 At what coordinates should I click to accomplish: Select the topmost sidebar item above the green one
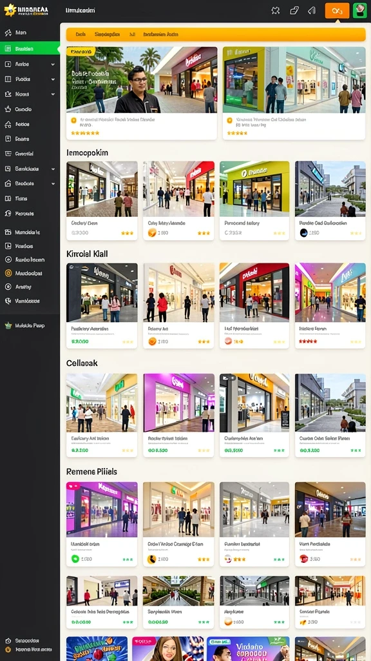(30, 32)
